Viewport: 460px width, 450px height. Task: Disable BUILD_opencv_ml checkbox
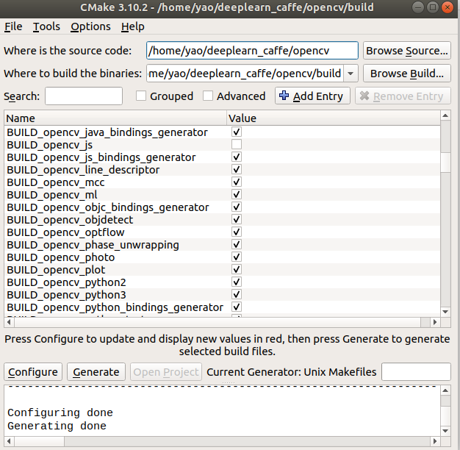tap(237, 195)
